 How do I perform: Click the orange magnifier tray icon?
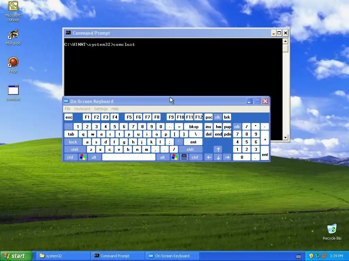point(324,256)
